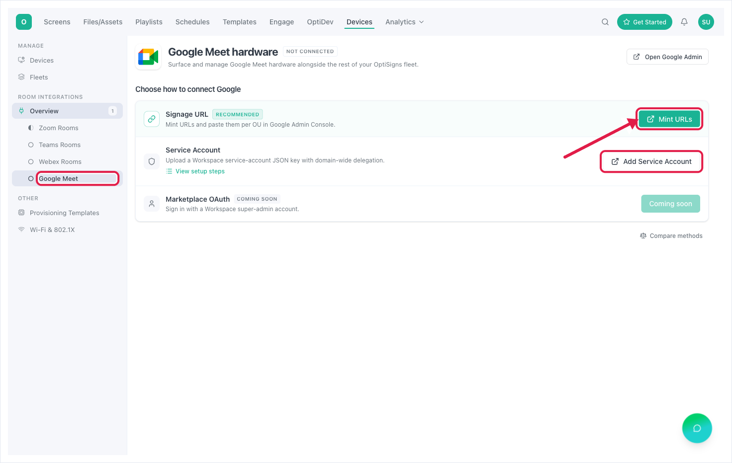
Task: Open the chat support bubble
Action: (x=697, y=428)
